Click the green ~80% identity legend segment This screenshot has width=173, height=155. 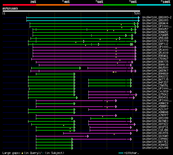coord(120,5)
